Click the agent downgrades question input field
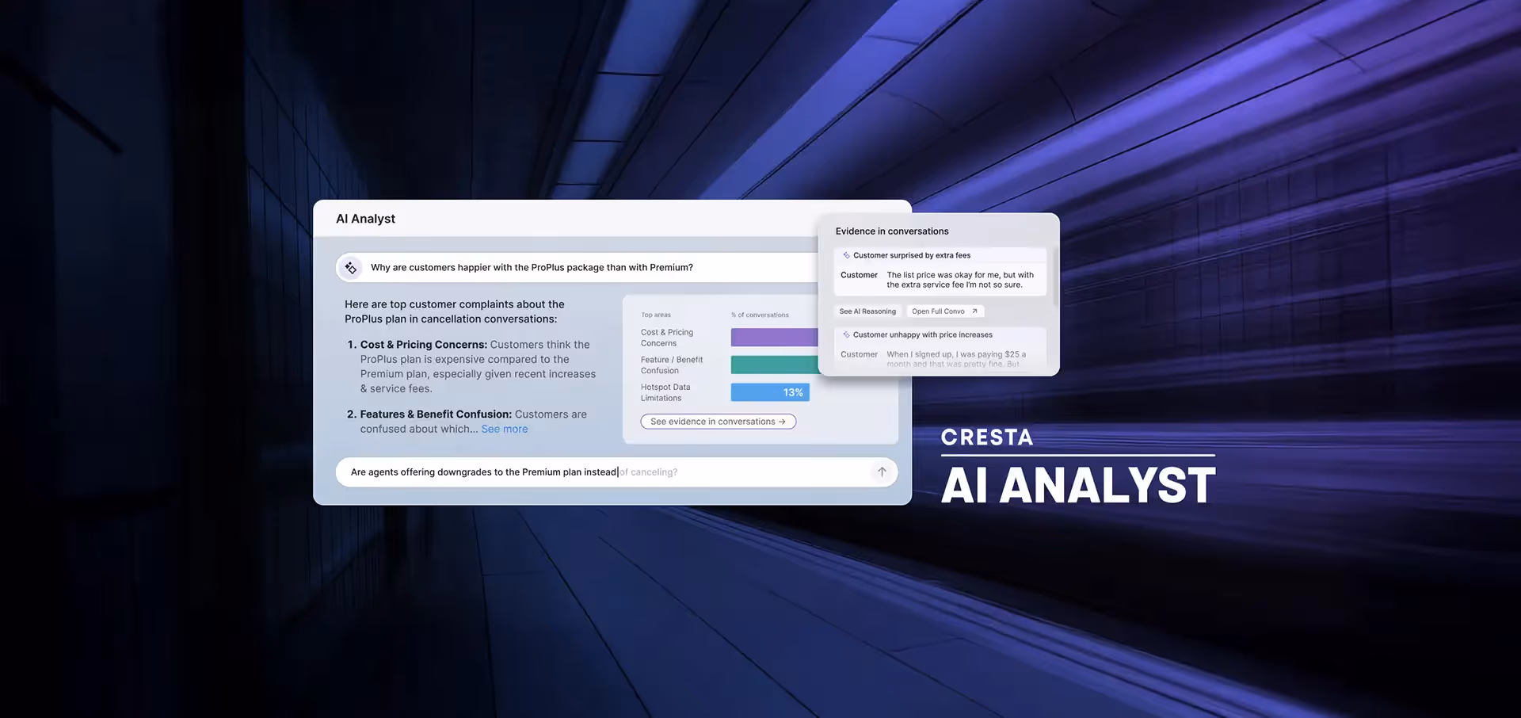The height and width of the screenshot is (718, 1521). click(616, 472)
